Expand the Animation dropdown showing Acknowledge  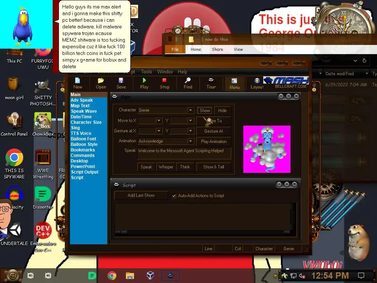point(190,141)
